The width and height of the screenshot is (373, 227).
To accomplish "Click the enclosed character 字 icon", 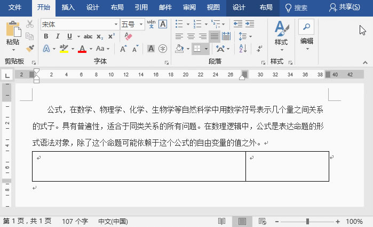I will click(163, 49).
